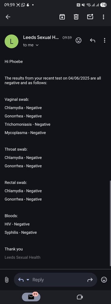Screen dimensions: 111x304
Task: Tap the vertical scrollbar on the right edge
Action: (x=110, y=223)
